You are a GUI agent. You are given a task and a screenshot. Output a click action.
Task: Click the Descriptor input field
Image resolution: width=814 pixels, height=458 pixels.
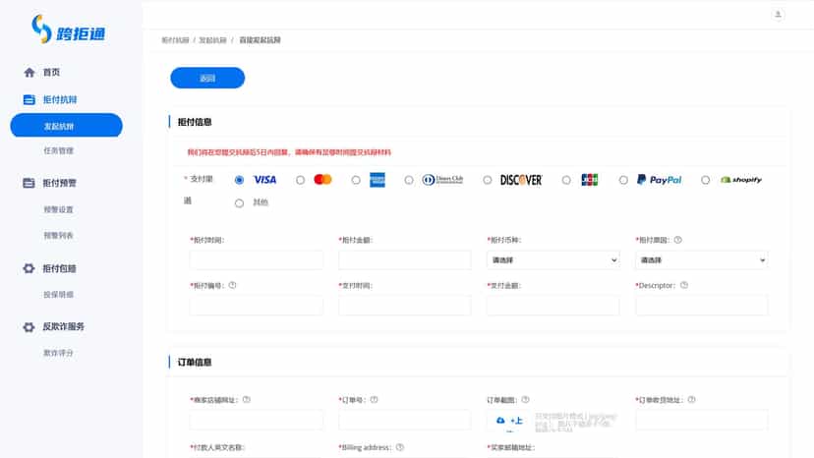[x=702, y=306]
